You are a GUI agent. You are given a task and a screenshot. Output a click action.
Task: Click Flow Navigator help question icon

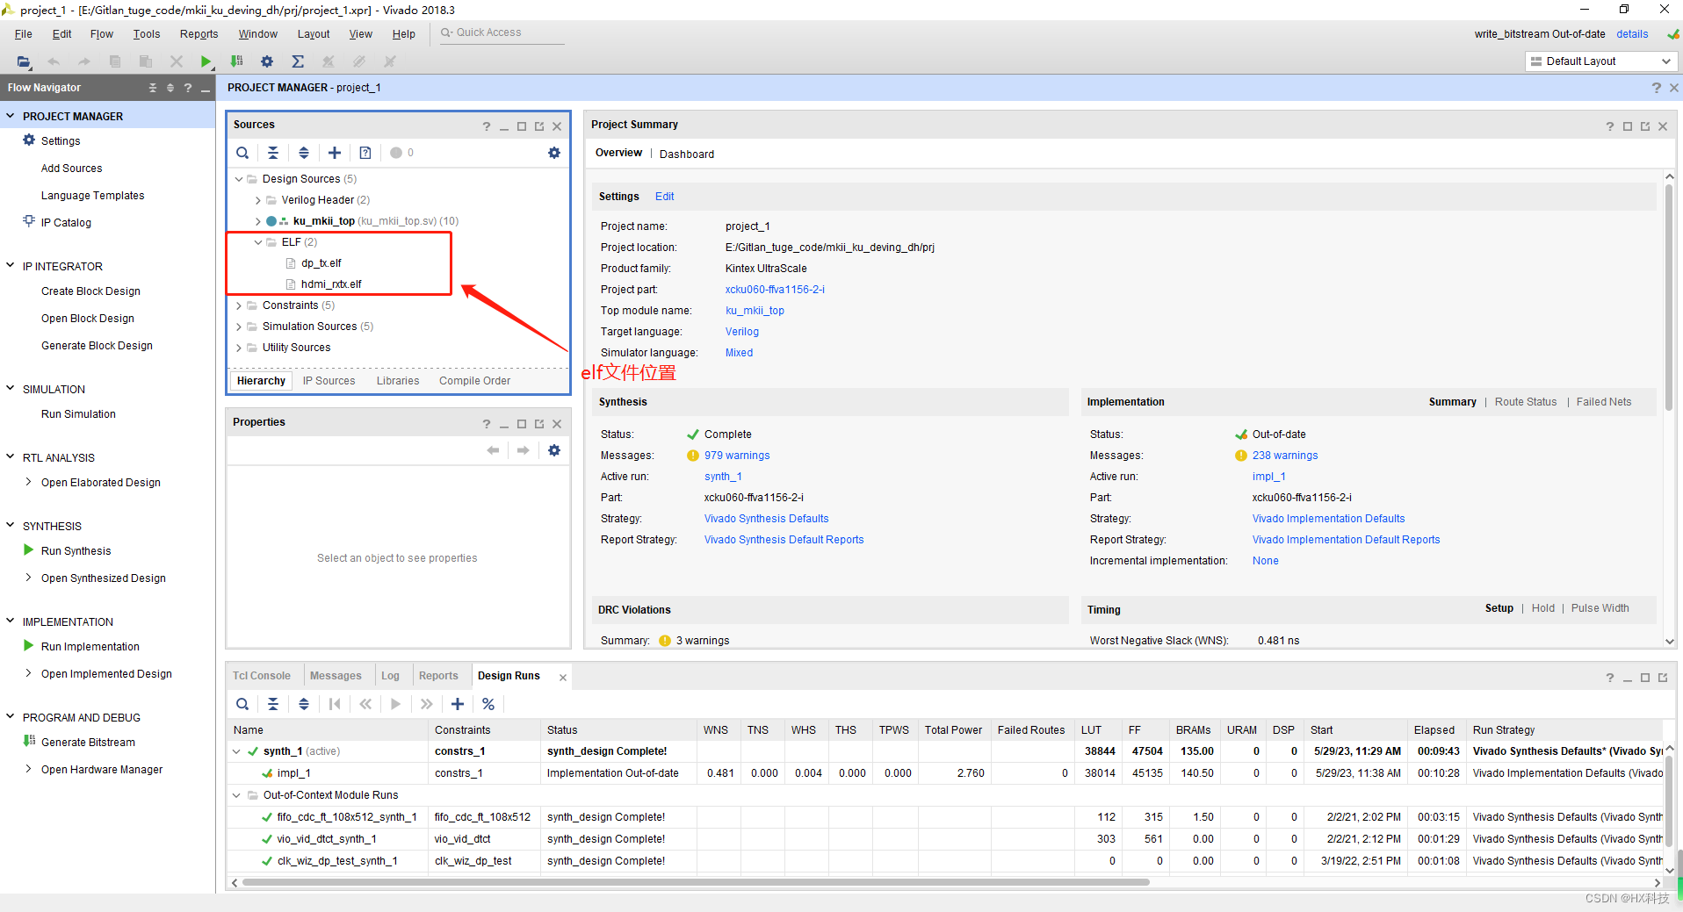[x=188, y=88]
